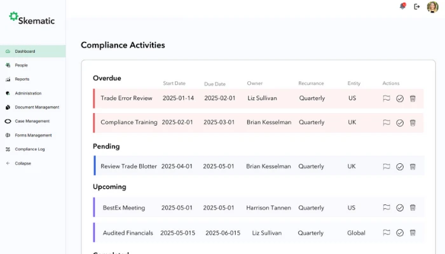
Task: Mark Trade Error Review as complete
Action: click(x=400, y=98)
